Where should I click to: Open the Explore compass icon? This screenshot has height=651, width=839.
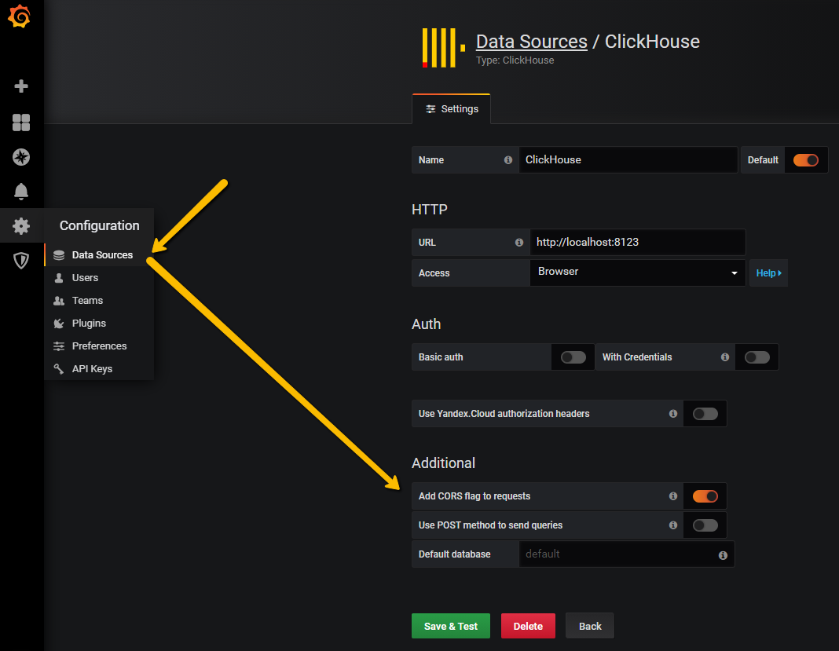(21, 157)
